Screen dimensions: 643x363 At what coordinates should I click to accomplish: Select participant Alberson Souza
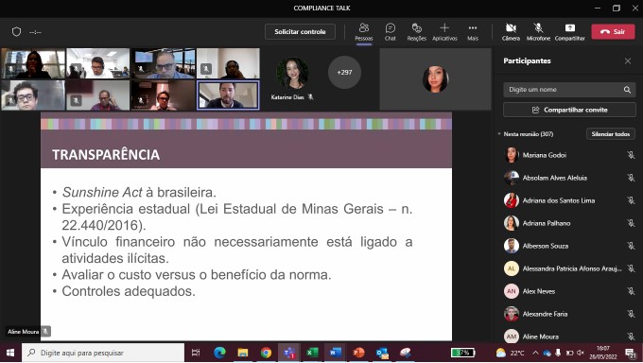point(569,246)
